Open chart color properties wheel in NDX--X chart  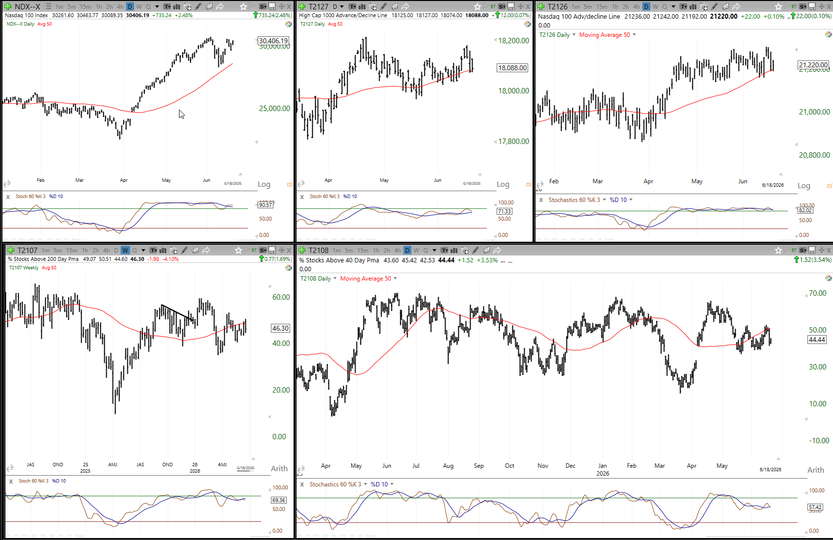click(289, 24)
